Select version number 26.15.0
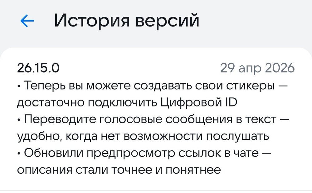This screenshot has height=193, width=312. click(x=37, y=68)
